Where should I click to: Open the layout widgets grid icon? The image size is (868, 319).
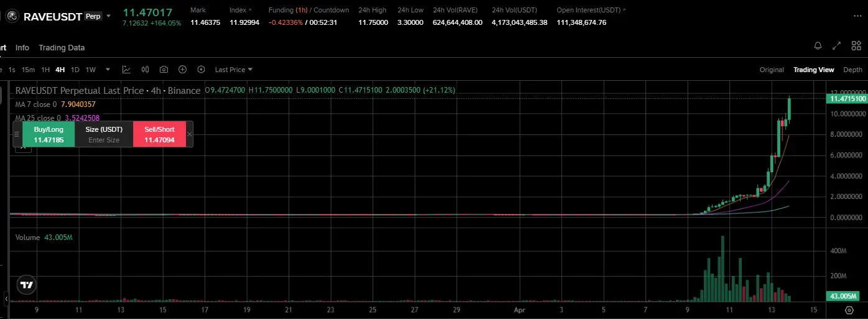click(x=856, y=46)
